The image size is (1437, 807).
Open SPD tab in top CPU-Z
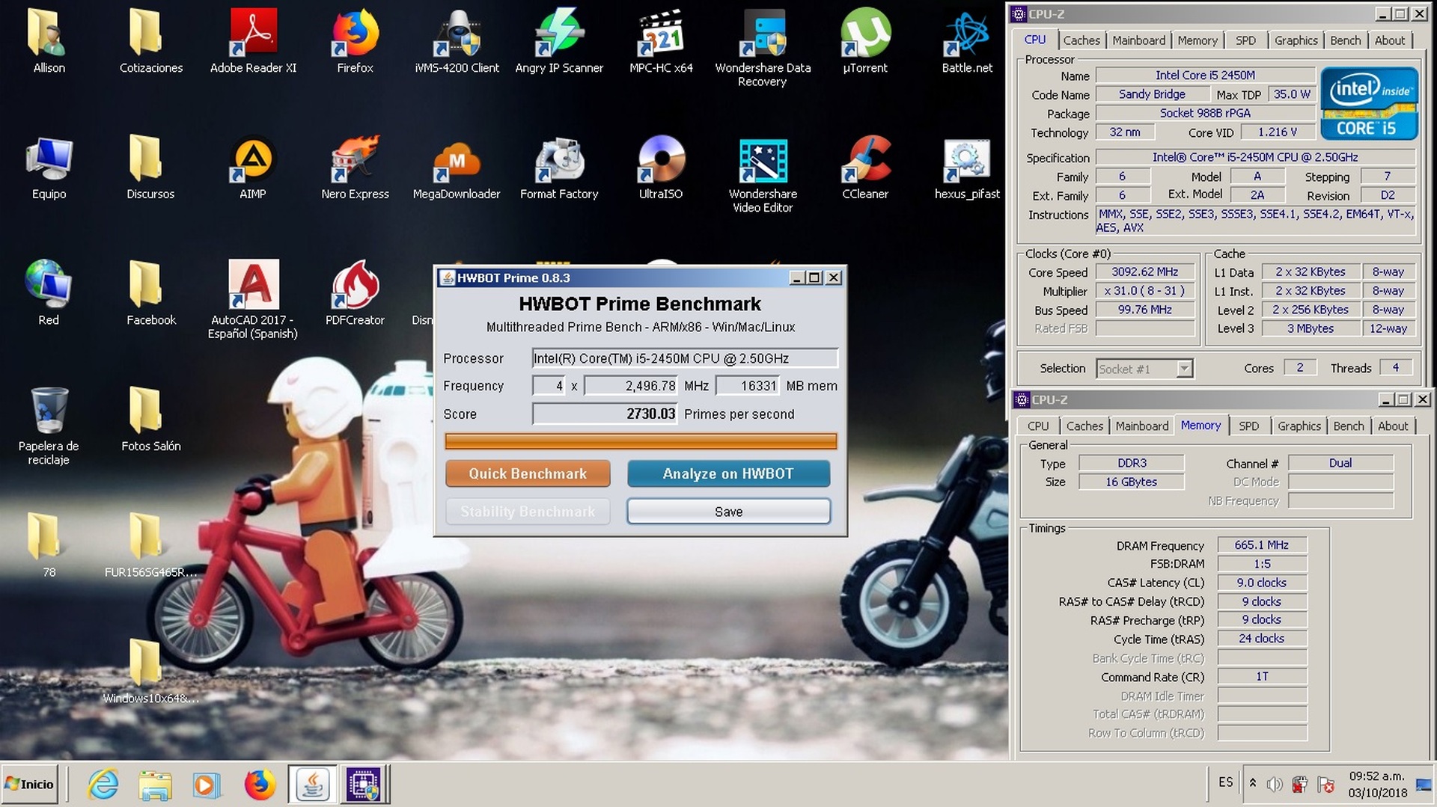[x=1245, y=40]
